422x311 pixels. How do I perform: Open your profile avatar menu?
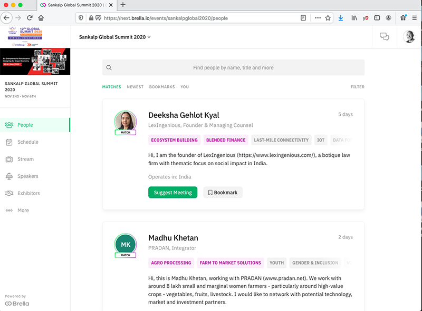409,36
